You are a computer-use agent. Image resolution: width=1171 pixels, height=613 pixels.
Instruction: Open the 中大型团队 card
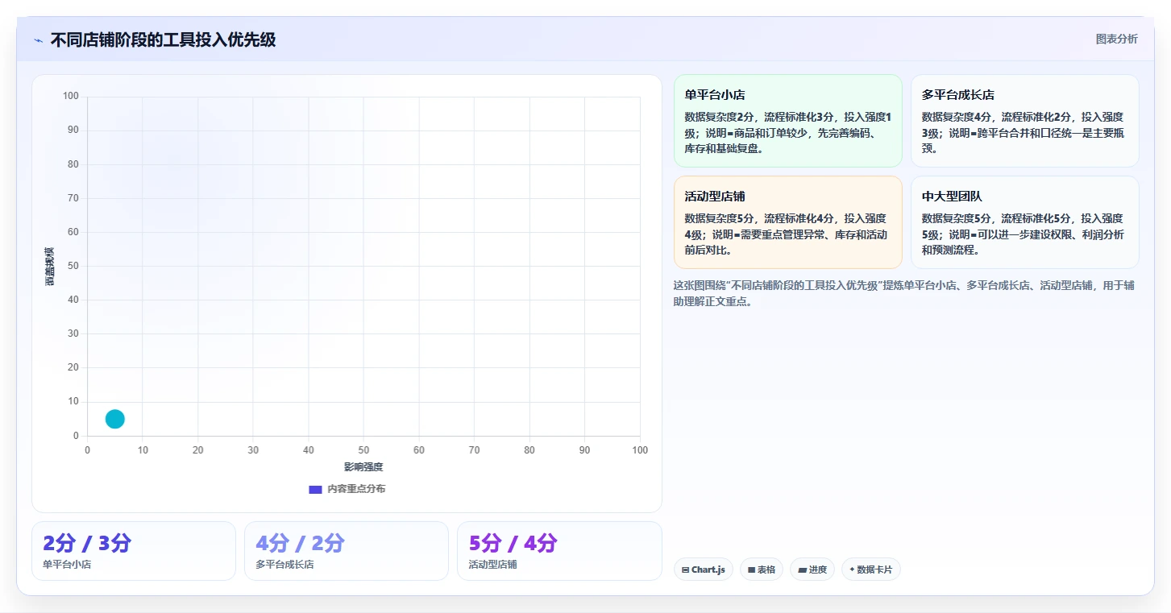tap(1024, 222)
